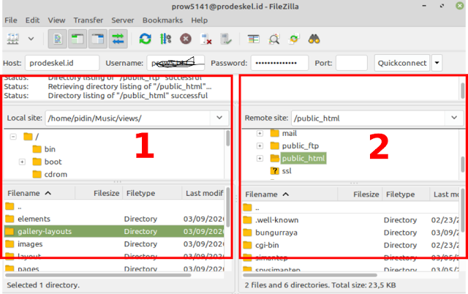Select the cdrom folder in local tree
Screen dimensions: 468x294
pos(50,174)
